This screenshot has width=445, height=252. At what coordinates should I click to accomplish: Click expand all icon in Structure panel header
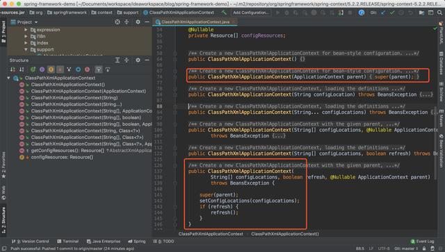[x=118, y=60]
